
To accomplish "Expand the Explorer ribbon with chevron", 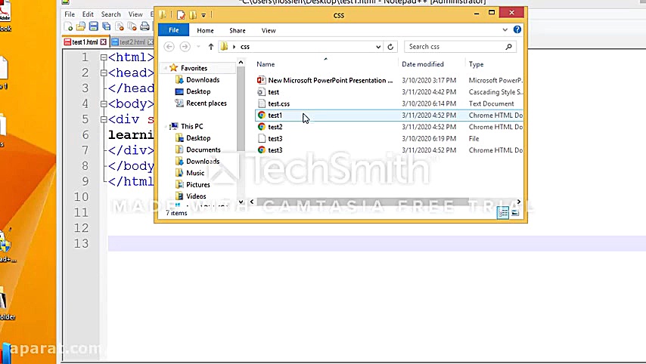I will 505,30.
